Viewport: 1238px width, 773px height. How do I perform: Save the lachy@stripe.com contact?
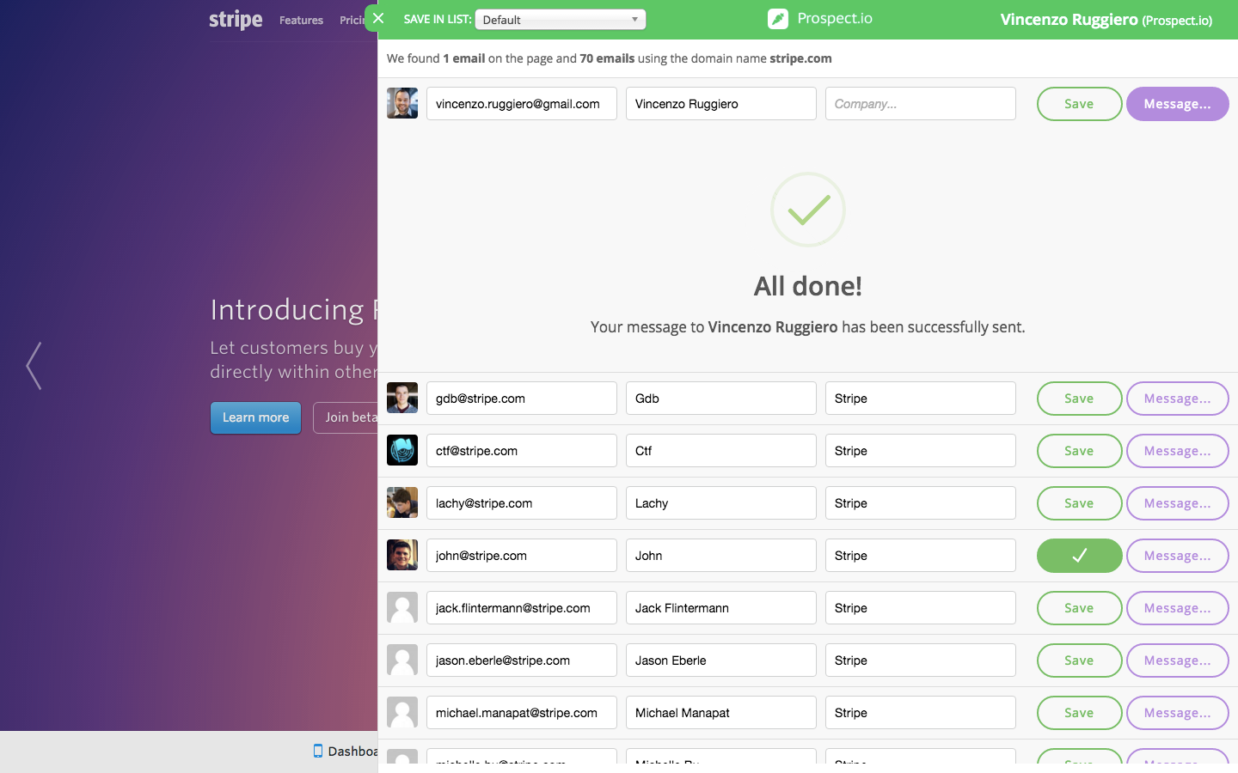(1079, 503)
